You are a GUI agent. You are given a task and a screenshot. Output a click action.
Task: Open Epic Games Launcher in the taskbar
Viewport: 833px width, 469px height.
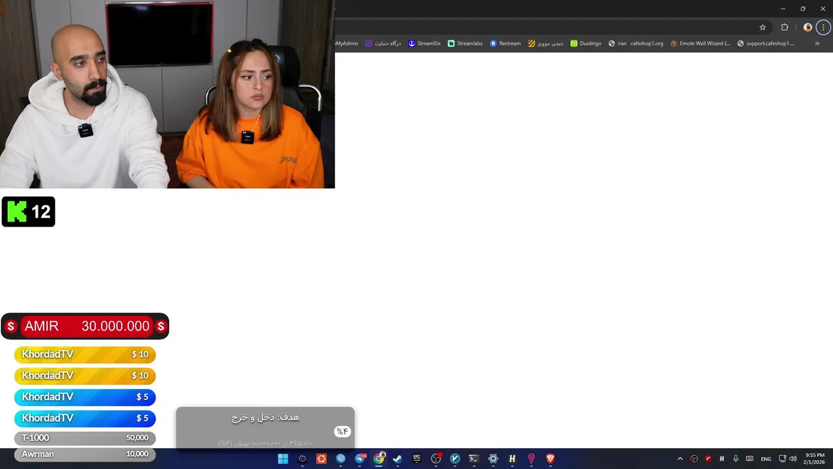point(417,459)
